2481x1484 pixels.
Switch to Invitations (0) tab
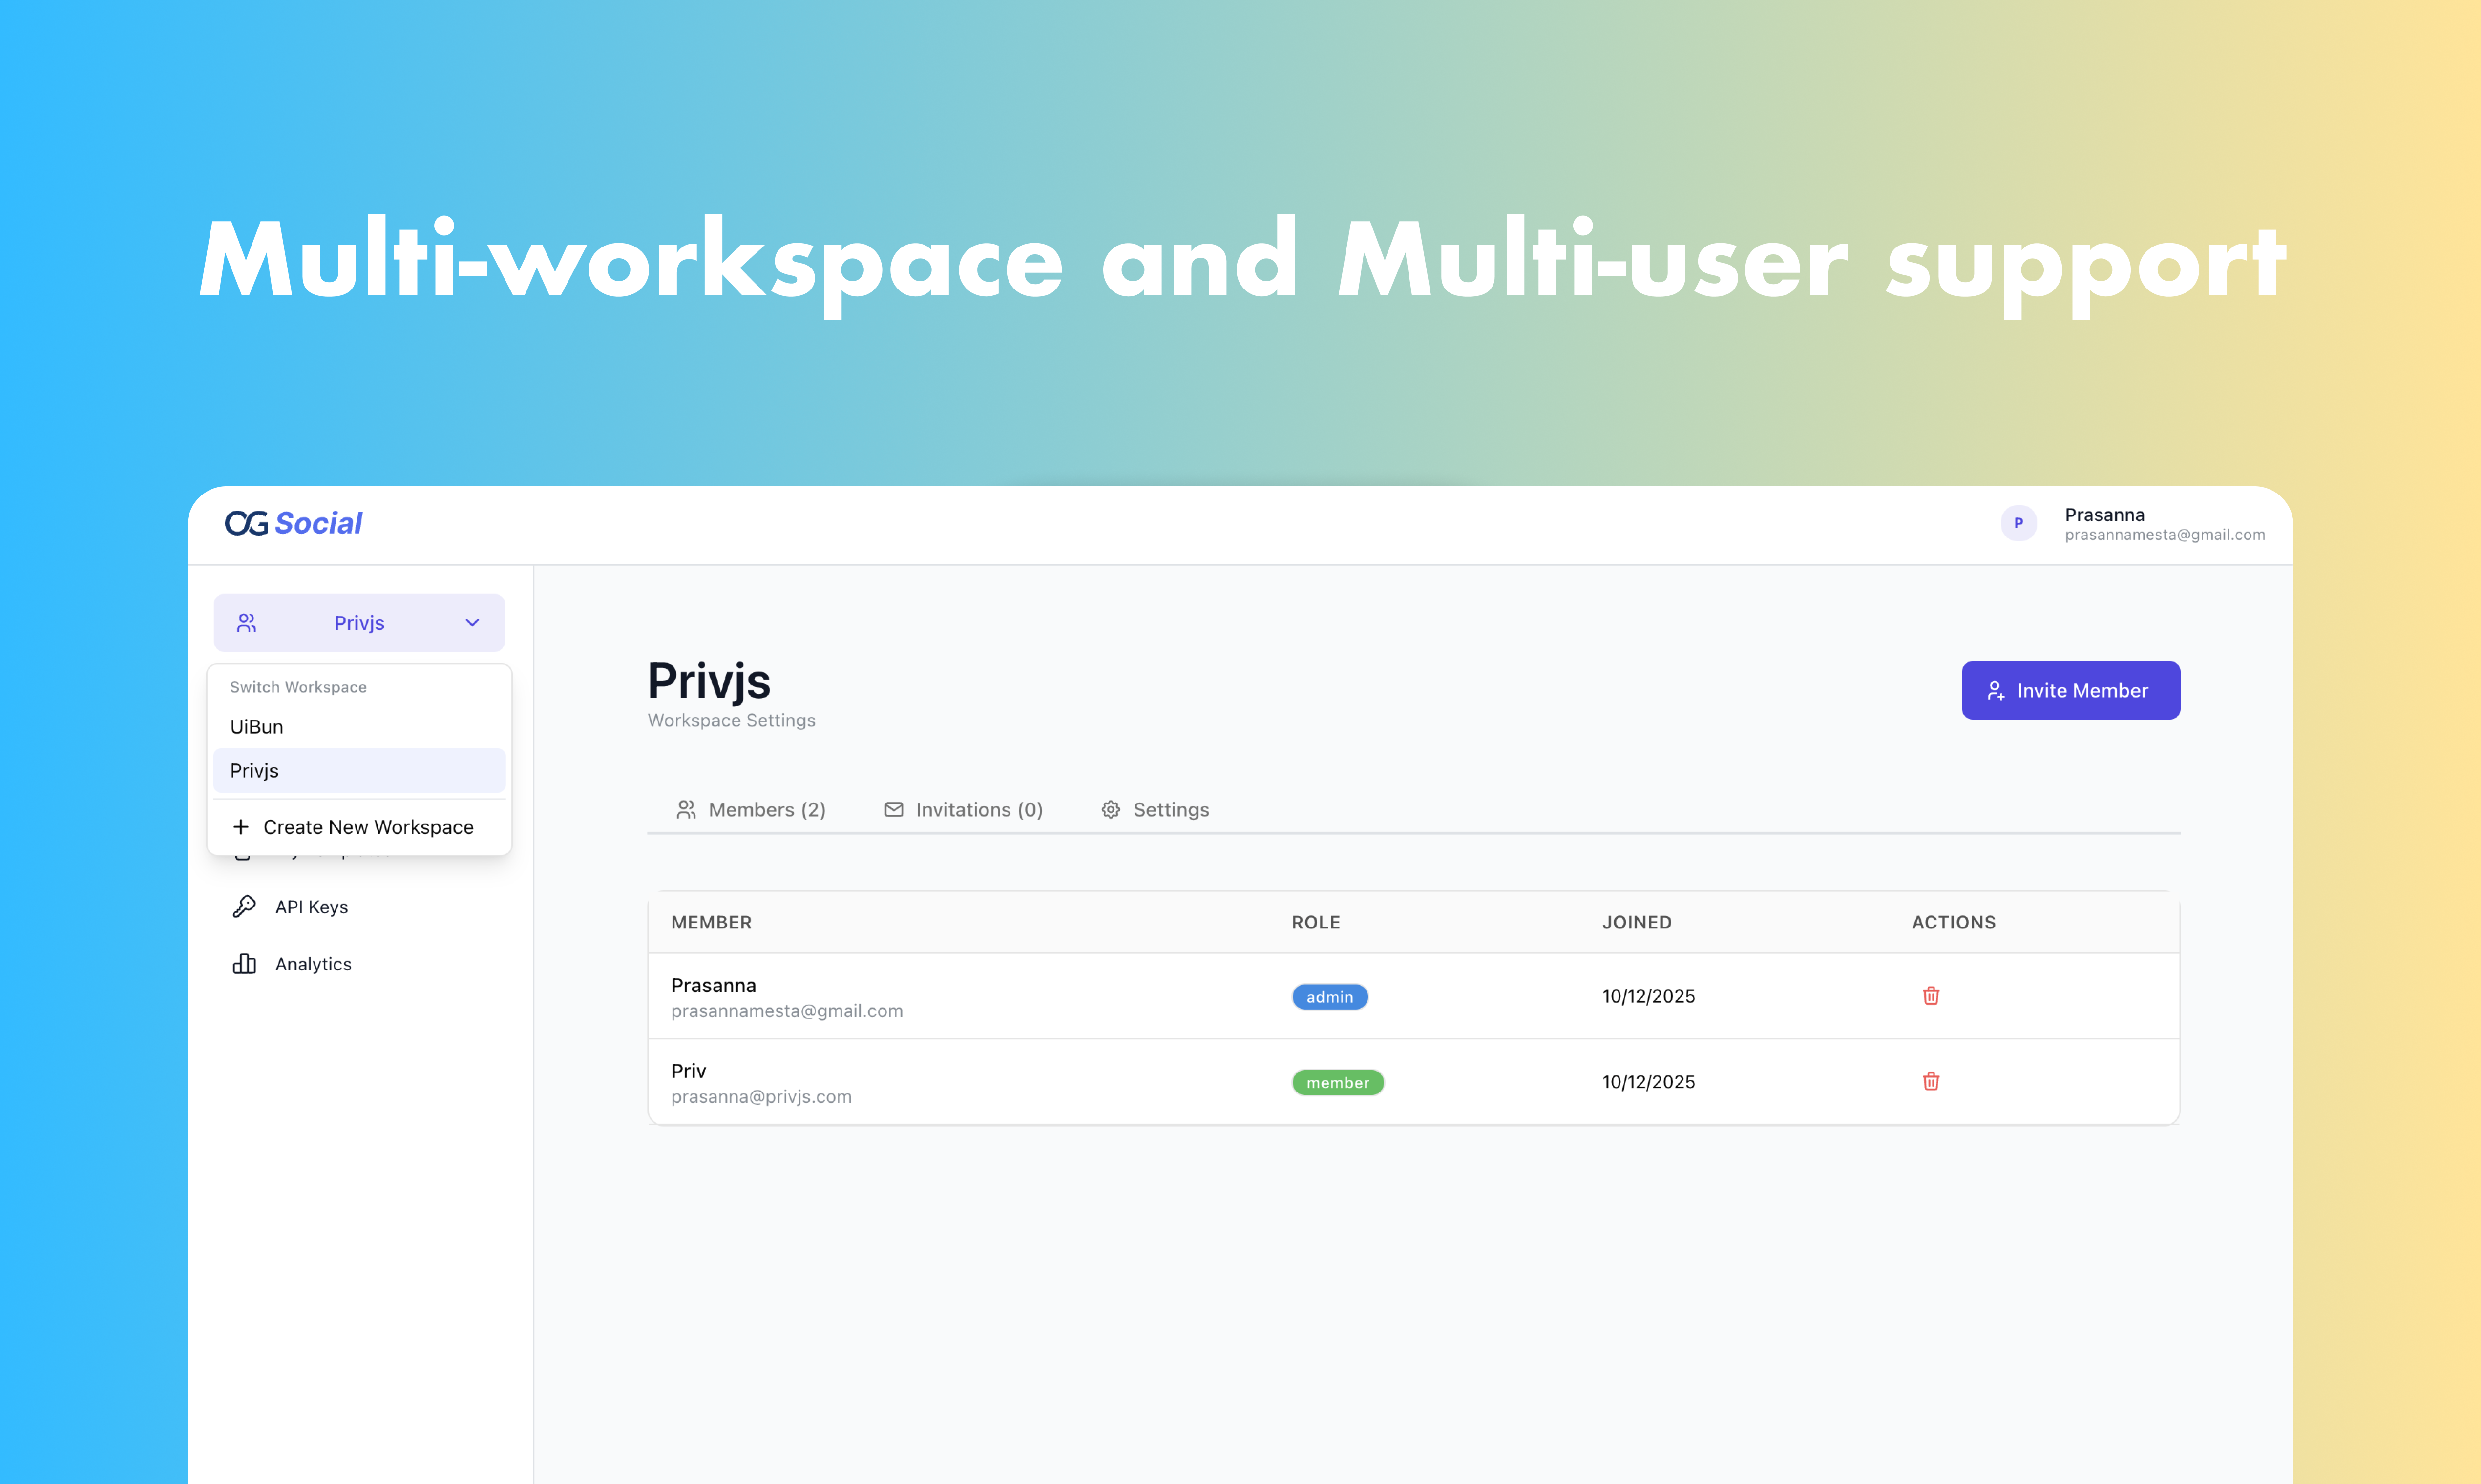978,809
